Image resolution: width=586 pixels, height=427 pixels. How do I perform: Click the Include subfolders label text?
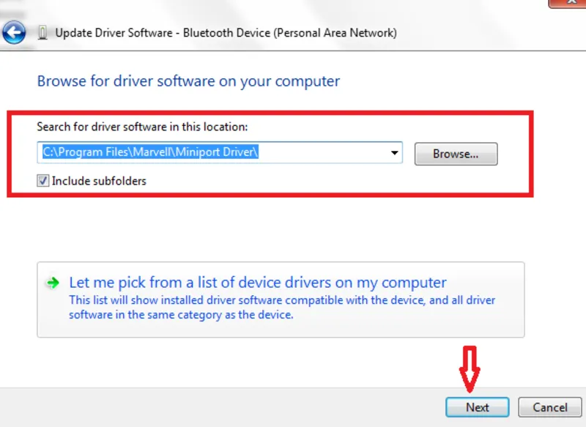[99, 181]
